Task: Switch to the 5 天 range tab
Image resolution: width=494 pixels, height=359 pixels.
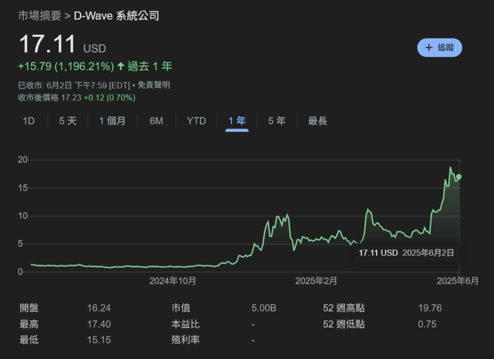Action: point(68,121)
